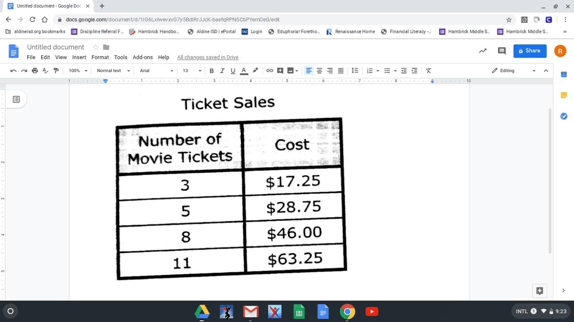
Task: Set center text alignment
Action: click(320, 71)
